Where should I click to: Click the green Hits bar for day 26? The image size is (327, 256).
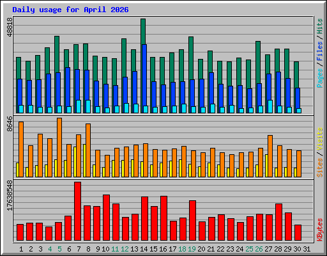(258, 62)
